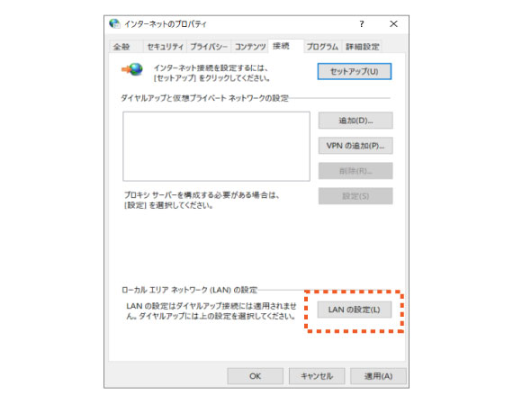Click the question mark help icon

tap(362, 24)
